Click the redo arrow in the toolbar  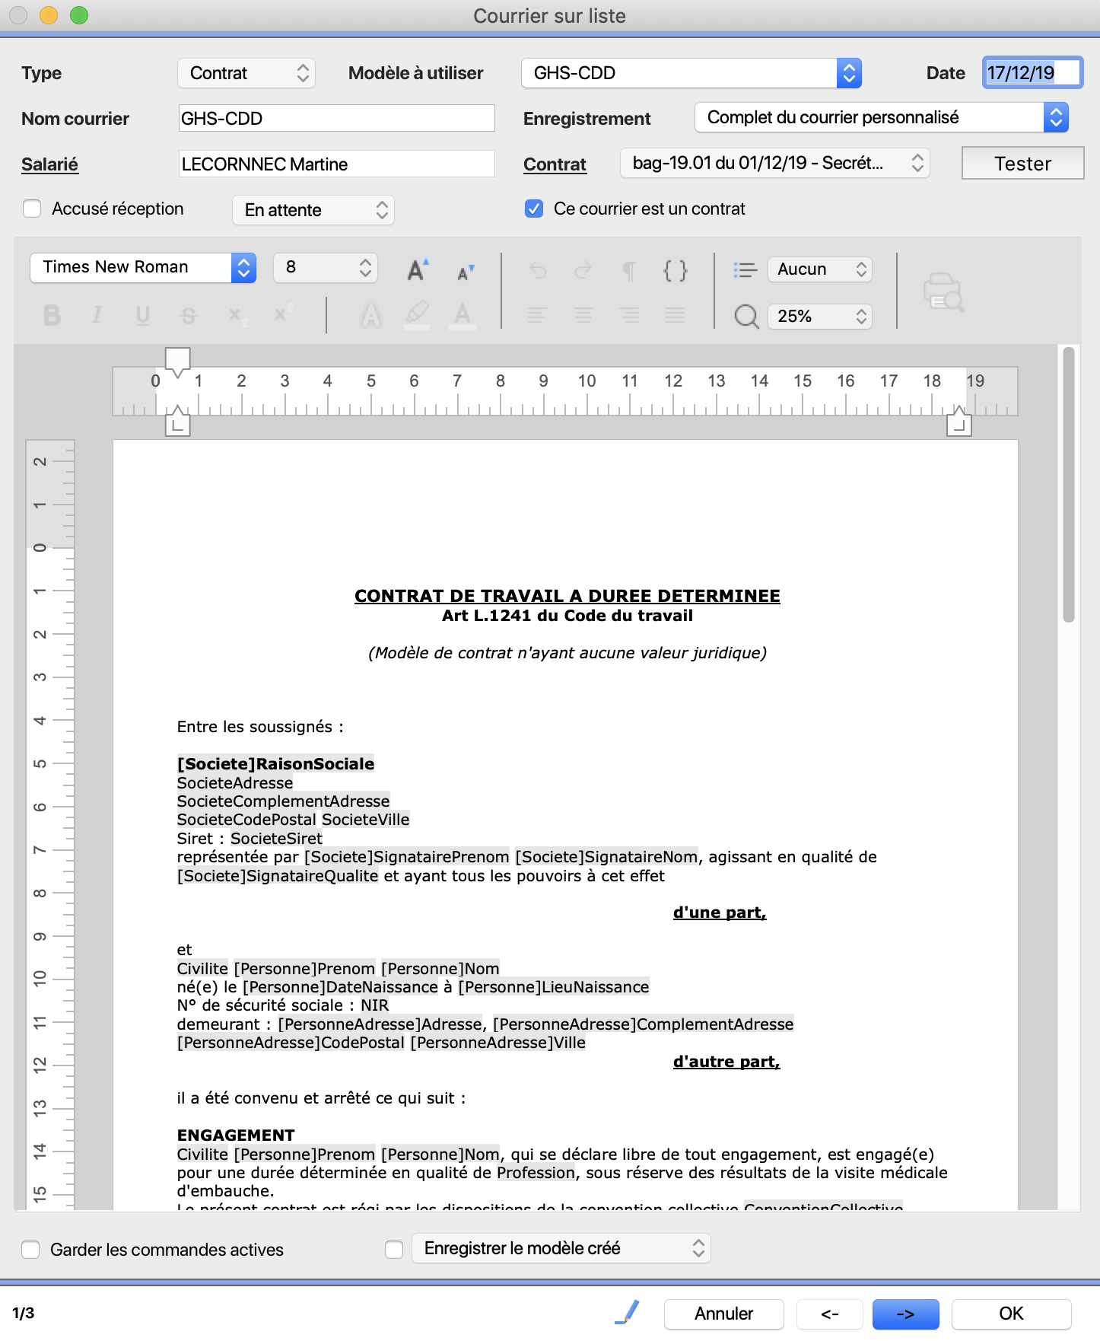[583, 269]
